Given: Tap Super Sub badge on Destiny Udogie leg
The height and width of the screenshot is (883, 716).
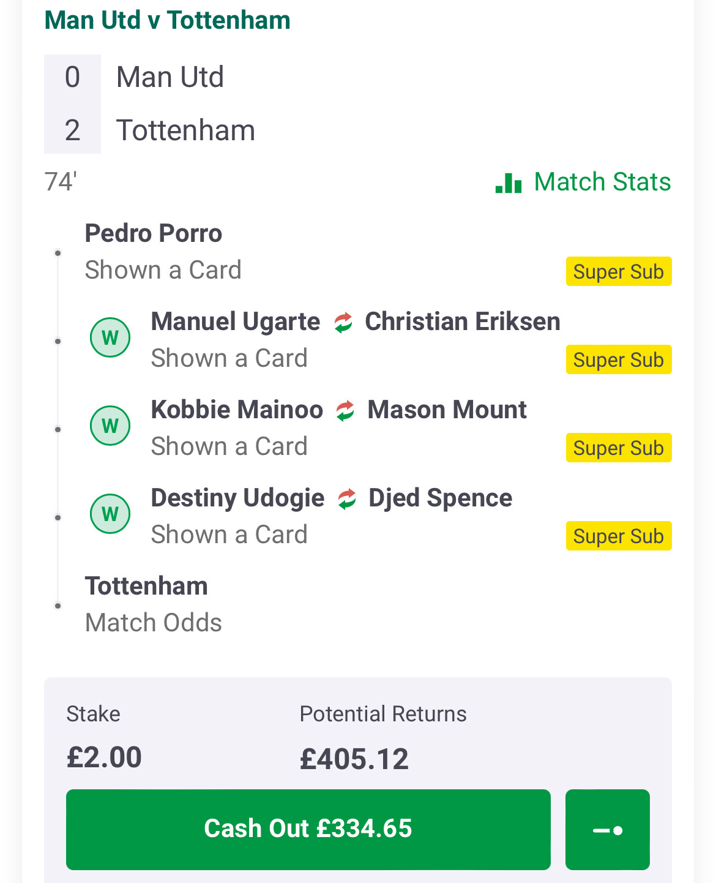Looking at the screenshot, I should click(619, 536).
